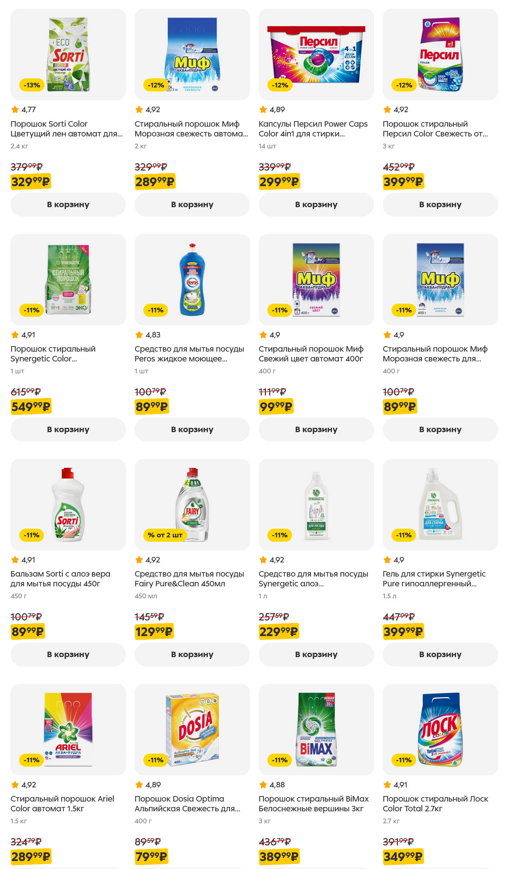
Task: Click the -13% discount badge
Action: 32,85
